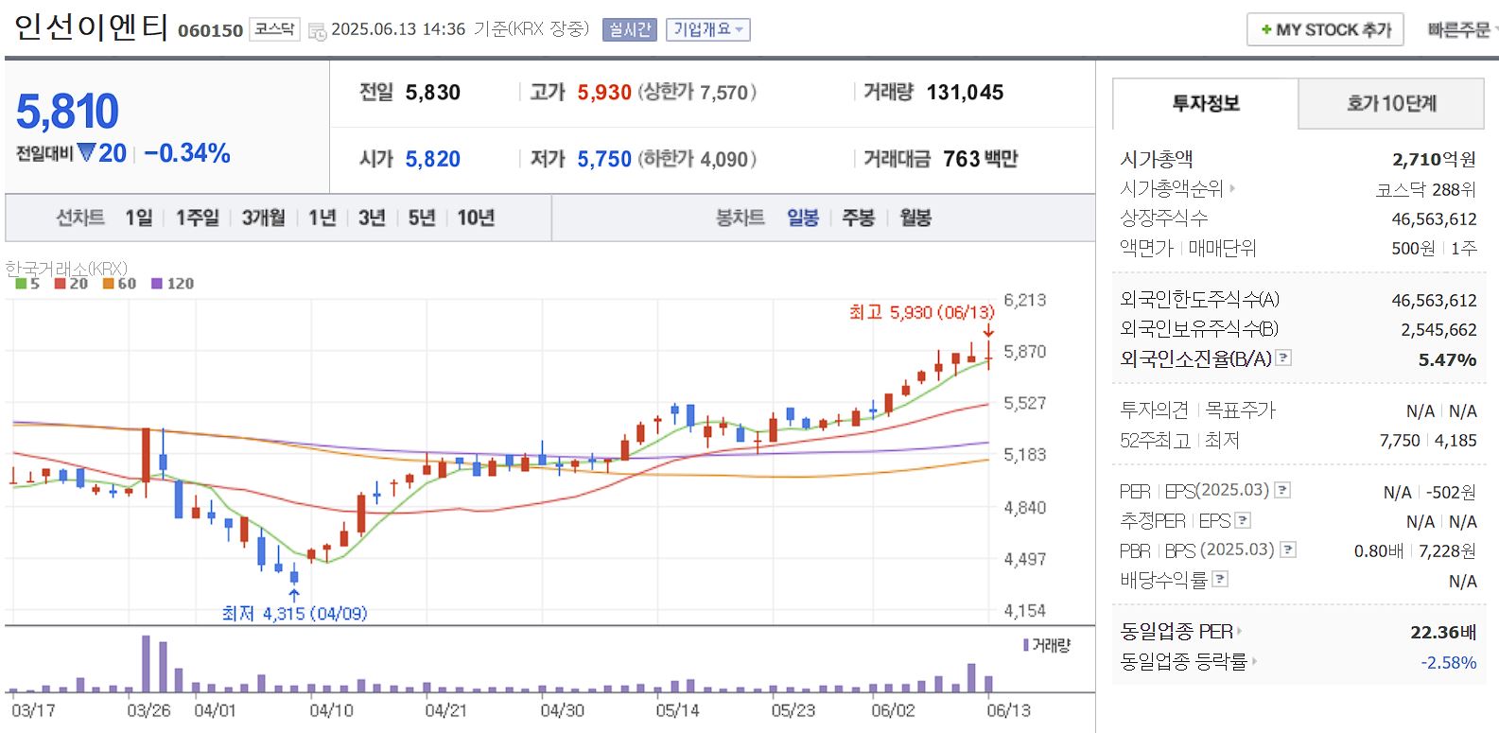Click the 06/13 date on chart axis
The width and height of the screenshot is (1499, 733).
point(1008,710)
